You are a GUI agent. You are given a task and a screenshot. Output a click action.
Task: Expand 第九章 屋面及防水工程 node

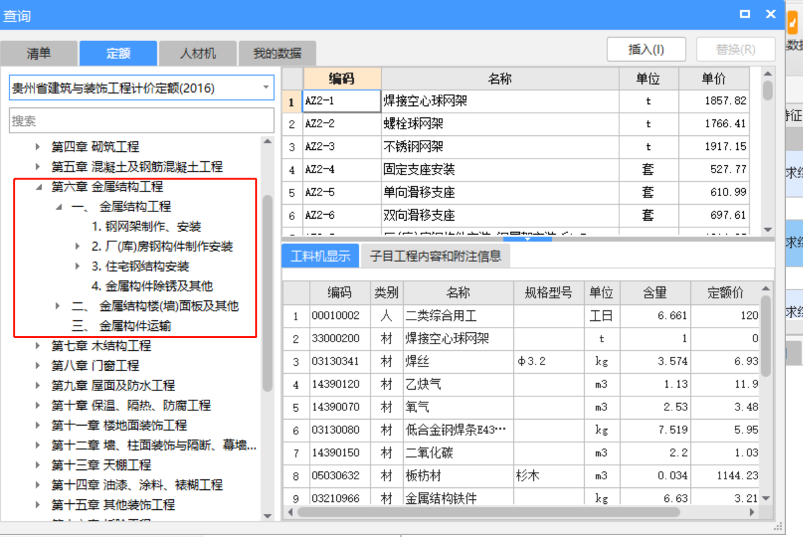click(38, 386)
